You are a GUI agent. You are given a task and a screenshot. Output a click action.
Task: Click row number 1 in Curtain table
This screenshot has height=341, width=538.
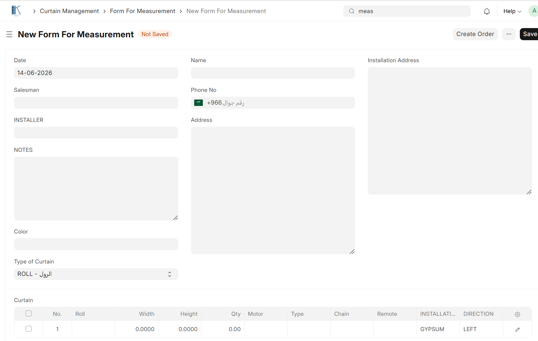point(57,329)
